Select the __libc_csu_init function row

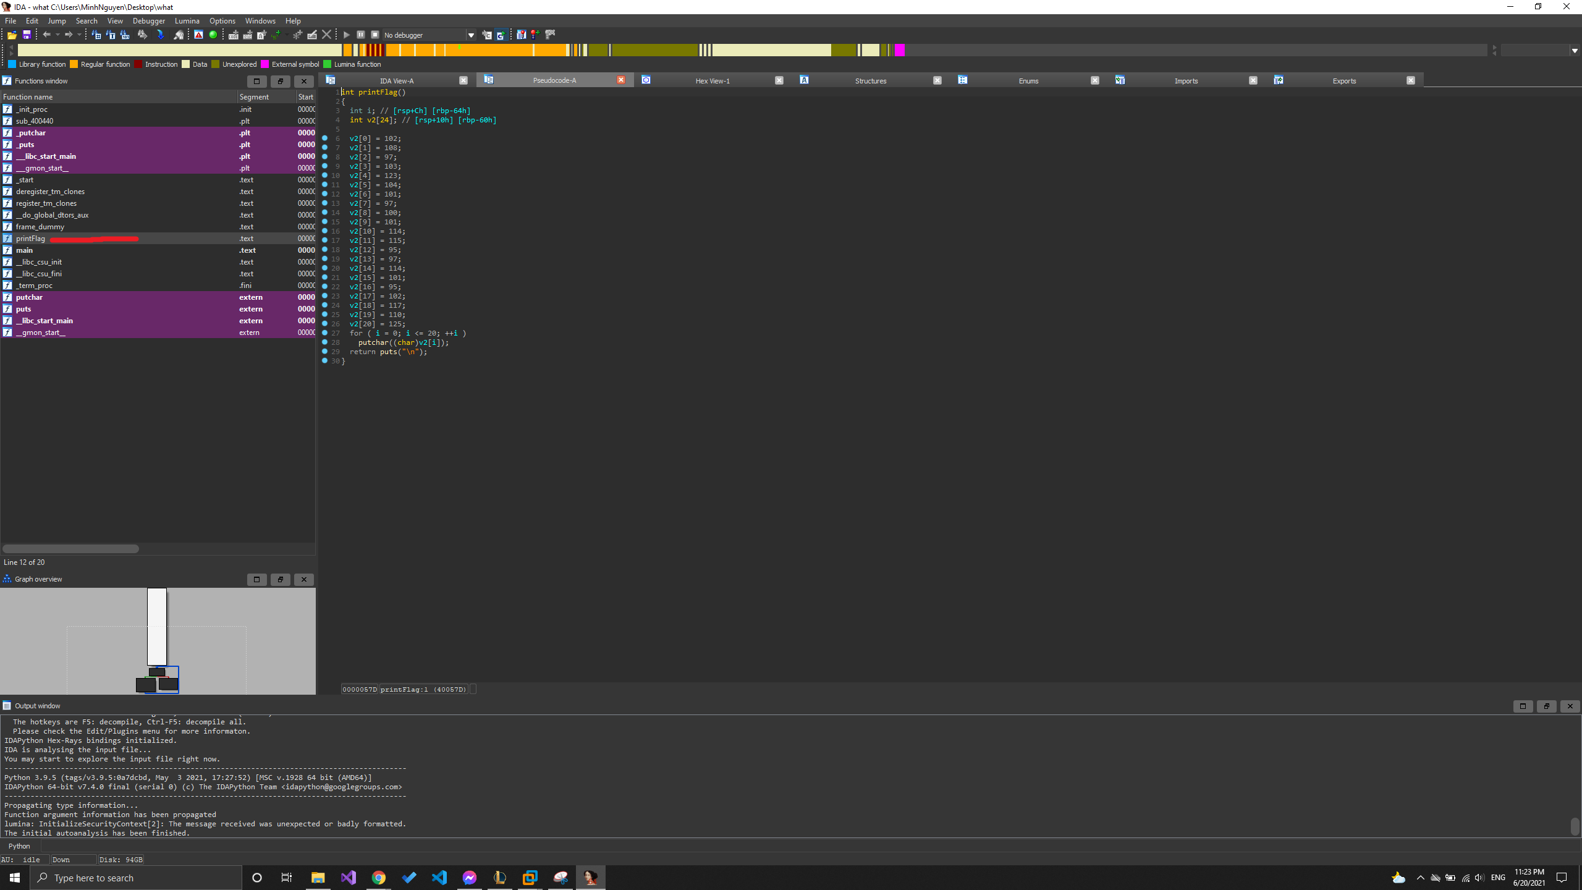click(158, 262)
